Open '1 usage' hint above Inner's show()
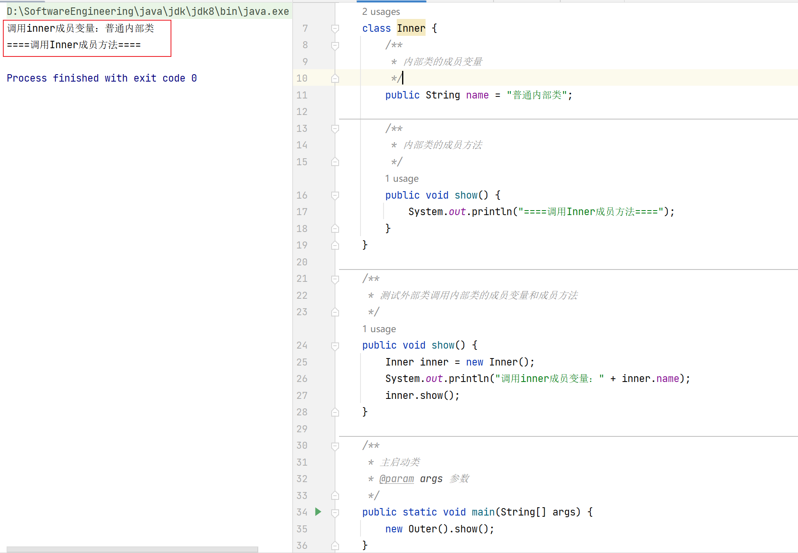The width and height of the screenshot is (798, 553). [402, 178]
